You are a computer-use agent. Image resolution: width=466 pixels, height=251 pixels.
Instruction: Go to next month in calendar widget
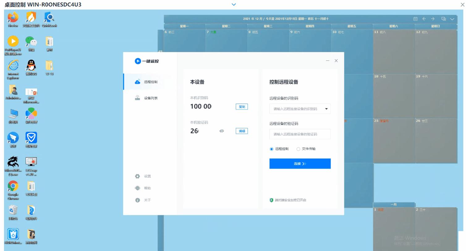tap(433, 19)
